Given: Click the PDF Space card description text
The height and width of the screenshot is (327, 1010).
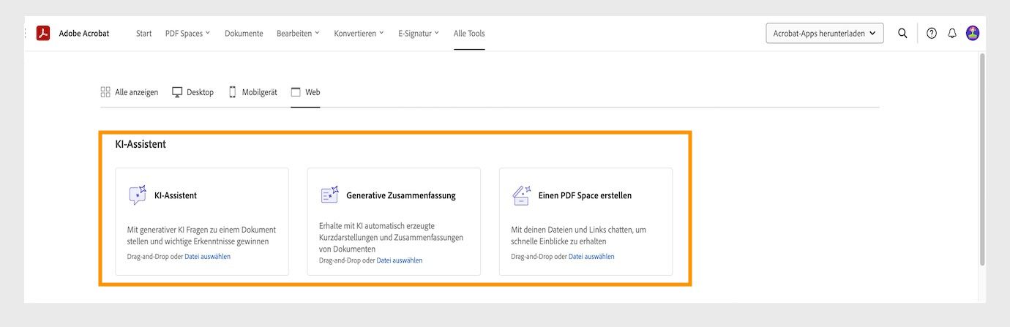Looking at the screenshot, I should pos(578,235).
